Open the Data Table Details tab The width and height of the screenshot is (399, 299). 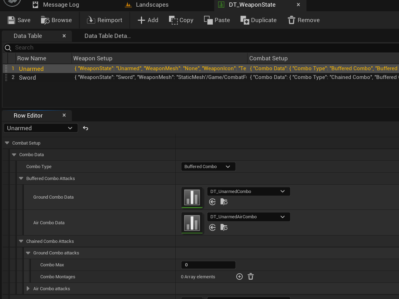click(x=107, y=36)
